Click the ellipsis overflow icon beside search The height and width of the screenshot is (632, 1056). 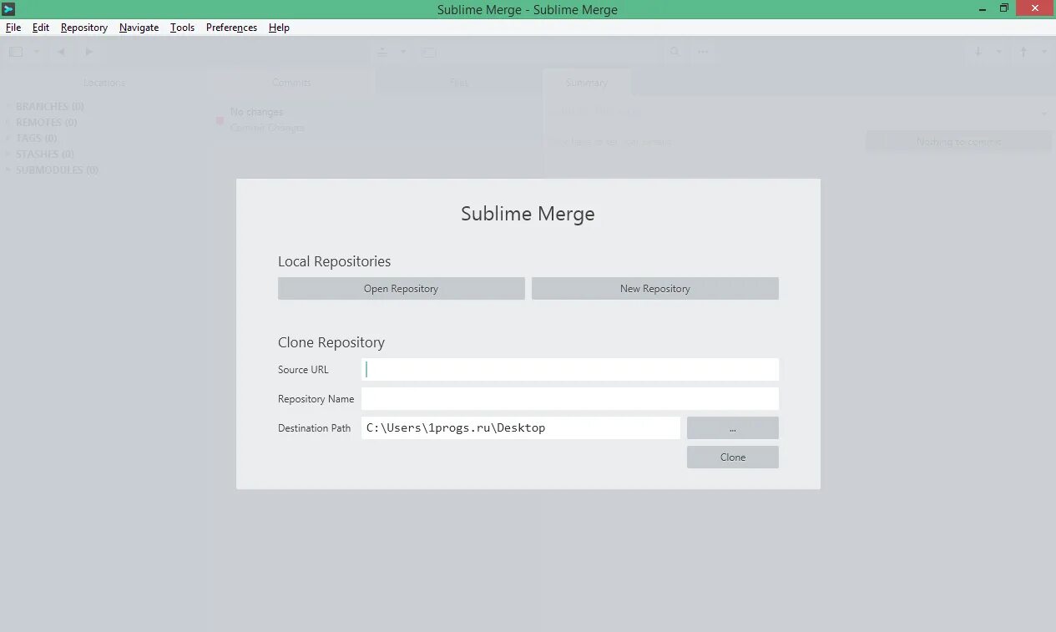[x=703, y=51]
